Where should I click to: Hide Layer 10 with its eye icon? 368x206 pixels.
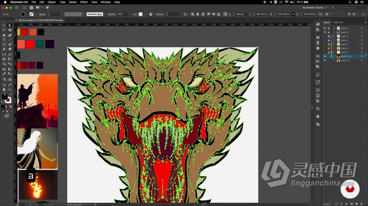coord(325,32)
